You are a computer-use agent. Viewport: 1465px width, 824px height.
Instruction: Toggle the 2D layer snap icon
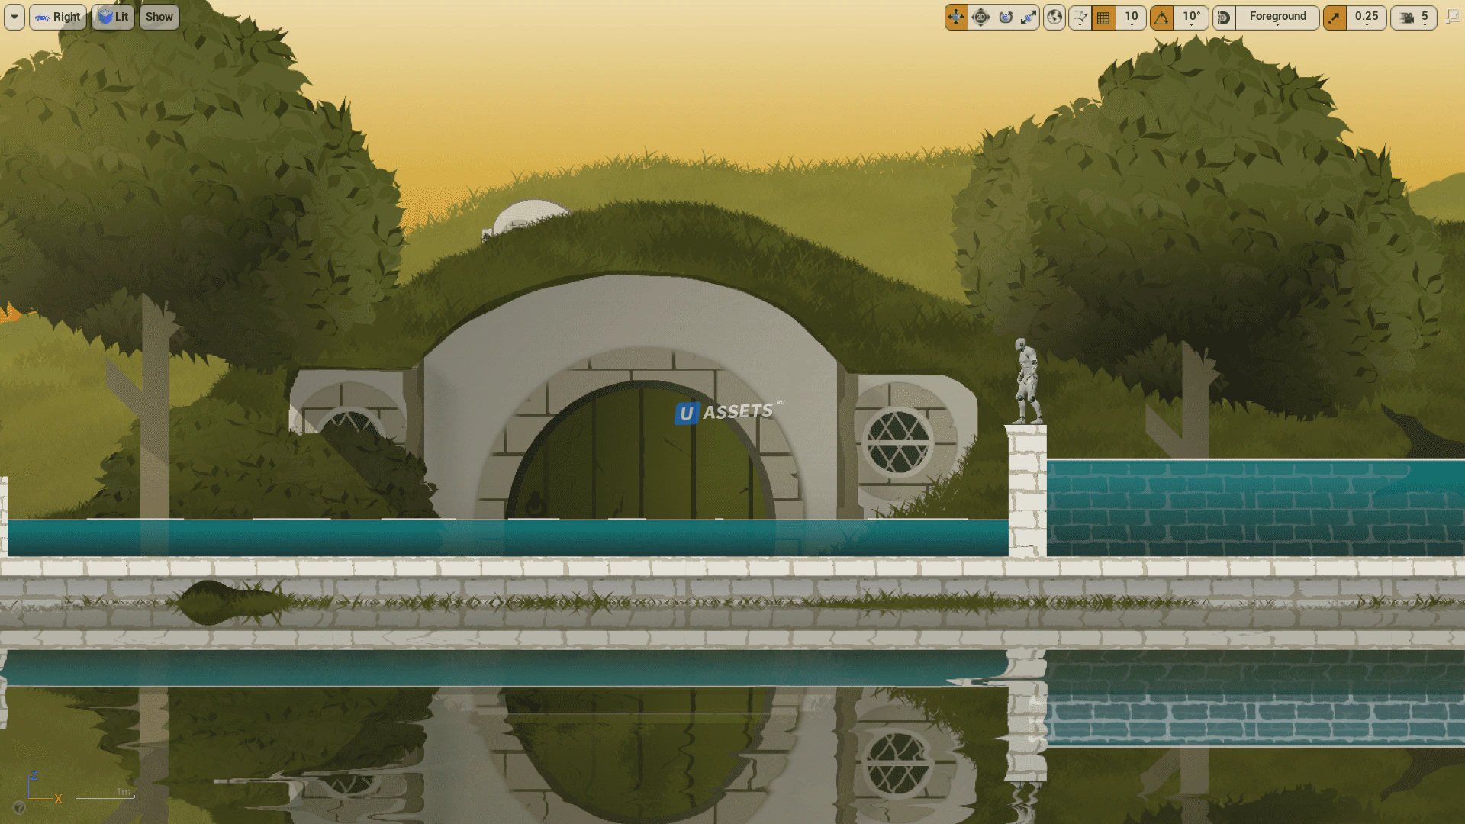[1224, 17]
